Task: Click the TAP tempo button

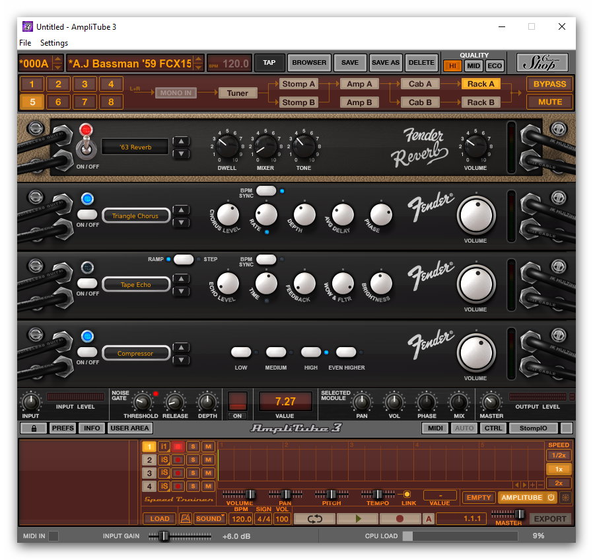Action: pos(269,62)
